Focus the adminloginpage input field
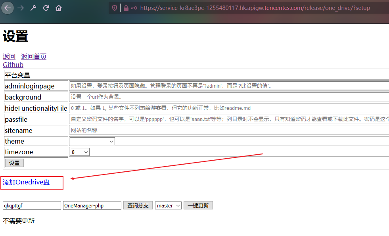Viewport: 389px width, 236px height. click(x=229, y=86)
